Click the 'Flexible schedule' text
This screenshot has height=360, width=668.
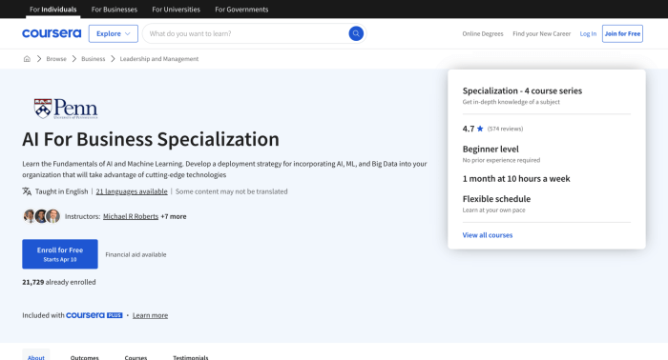(x=496, y=199)
